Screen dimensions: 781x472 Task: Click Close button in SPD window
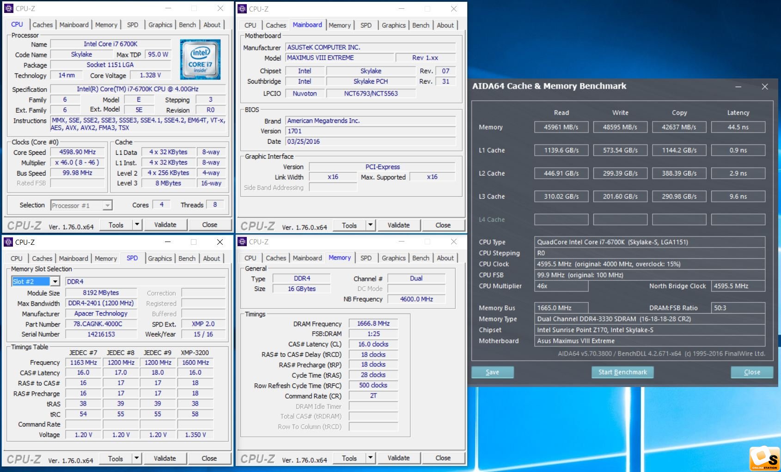(x=209, y=459)
